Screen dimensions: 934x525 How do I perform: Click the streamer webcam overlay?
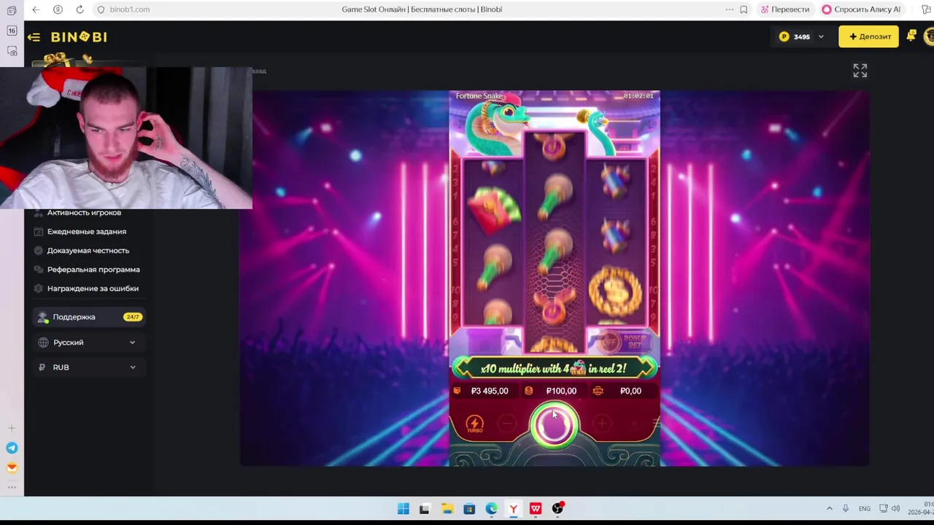[126, 139]
